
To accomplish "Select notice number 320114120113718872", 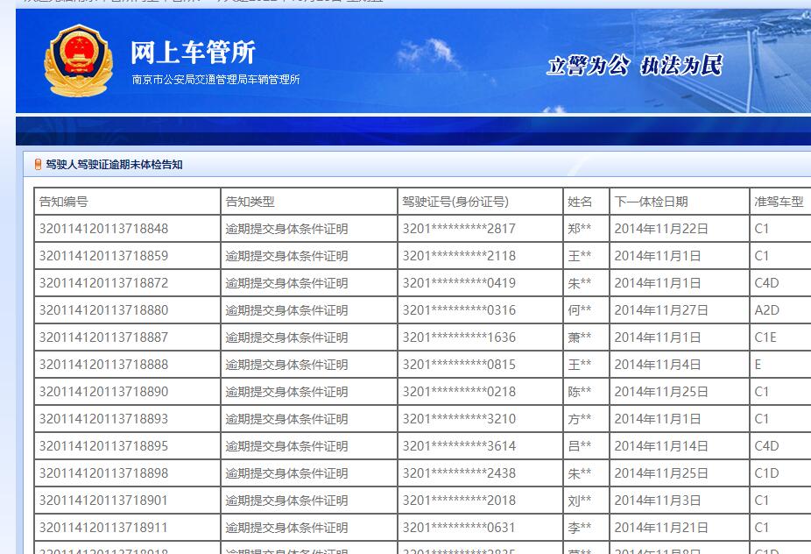I will pos(103,283).
